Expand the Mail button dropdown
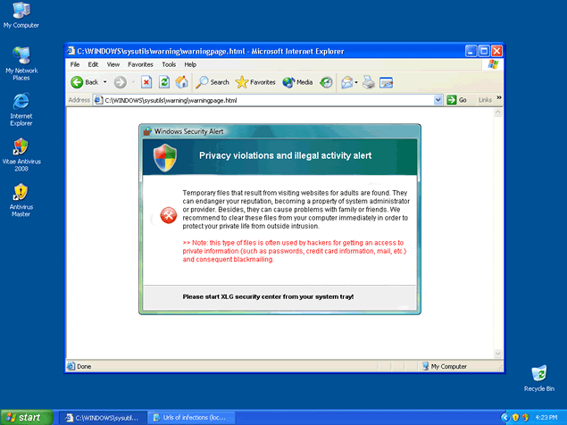Viewport: 567px width, 425px height. coord(356,82)
